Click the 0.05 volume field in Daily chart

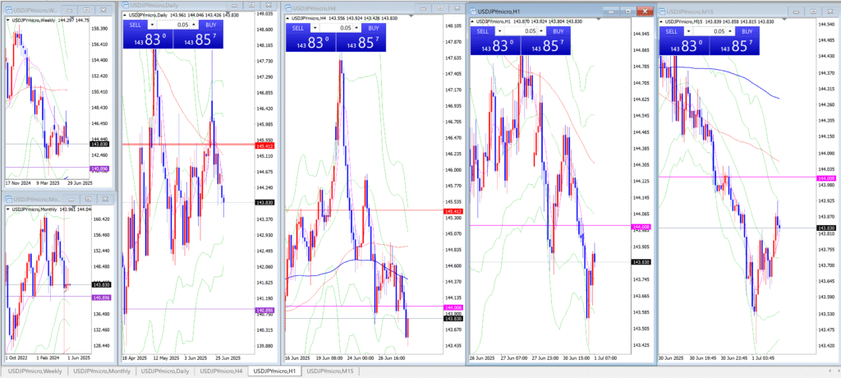coord(172,25)
